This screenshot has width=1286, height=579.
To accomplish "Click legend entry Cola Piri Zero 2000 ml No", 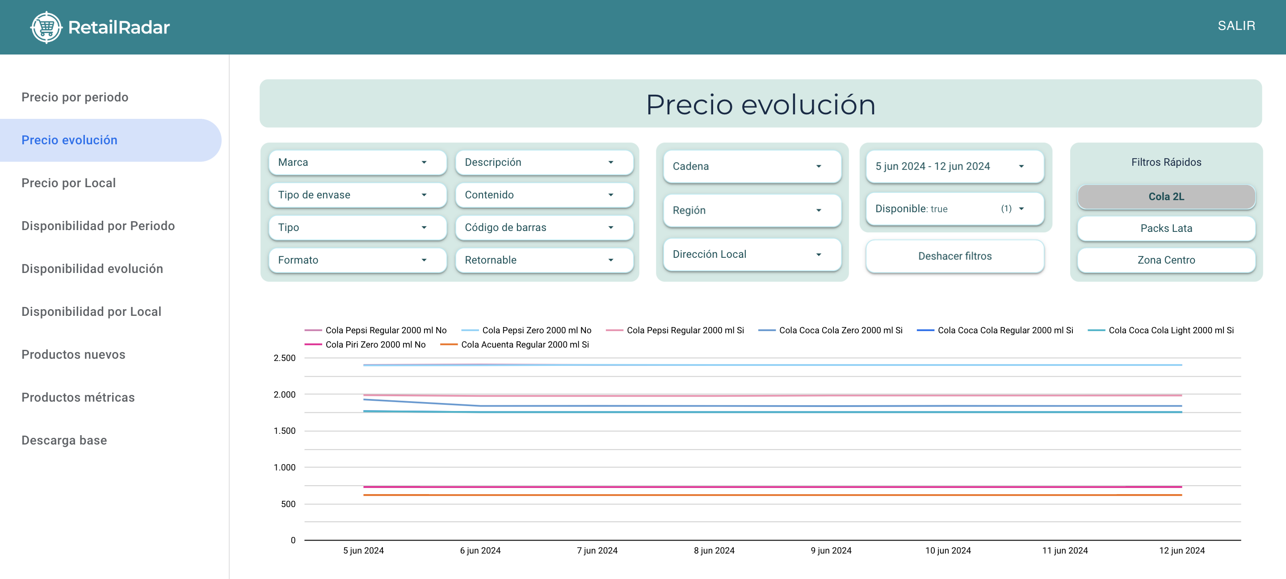I will tap(366, 345).
